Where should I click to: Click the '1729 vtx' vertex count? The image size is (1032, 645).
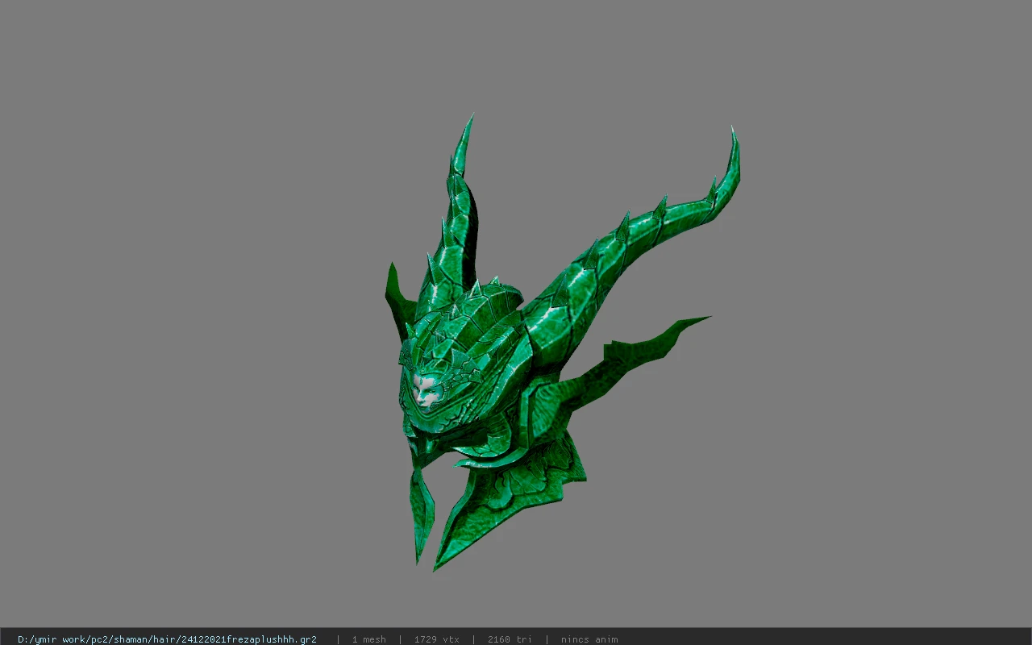click(436, 639)
